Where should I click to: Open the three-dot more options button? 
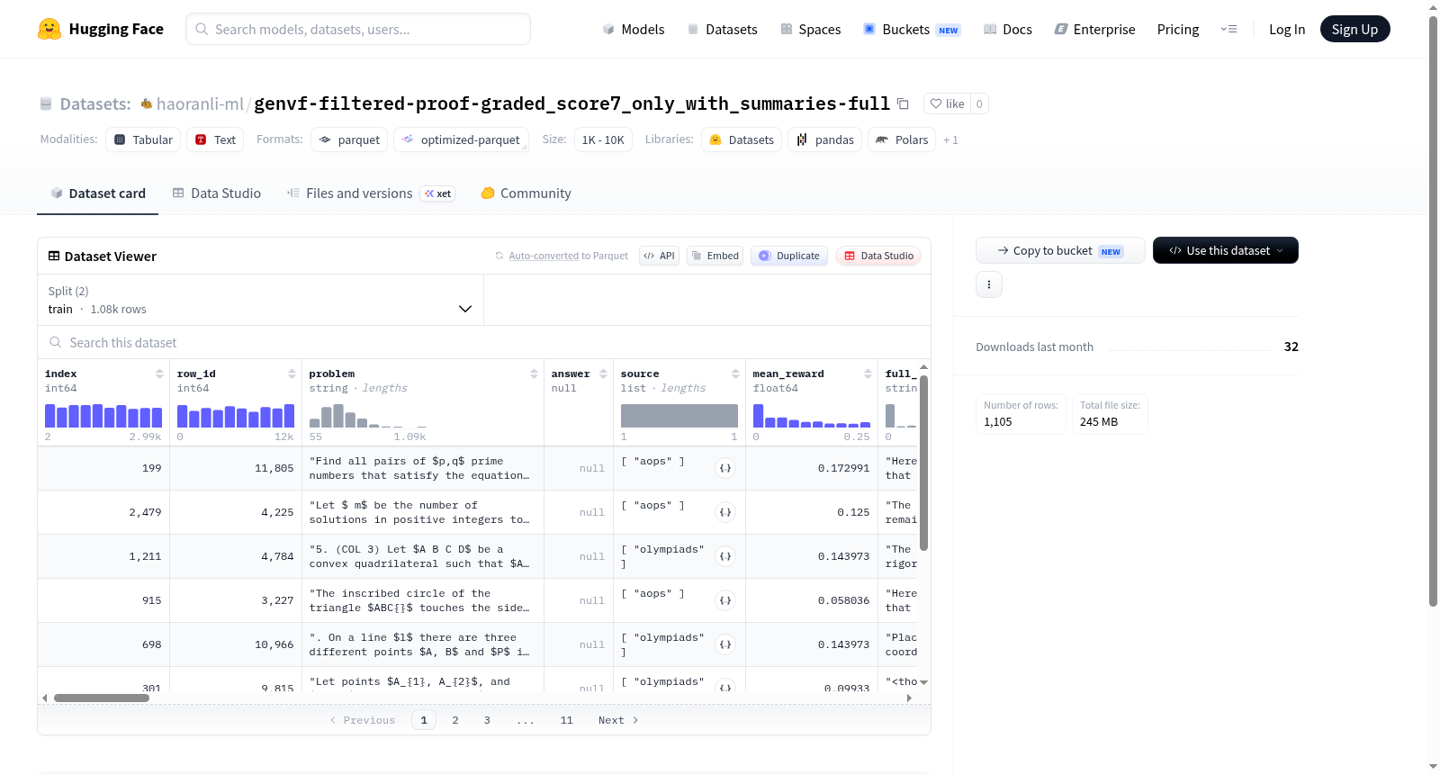click(989, 284)
